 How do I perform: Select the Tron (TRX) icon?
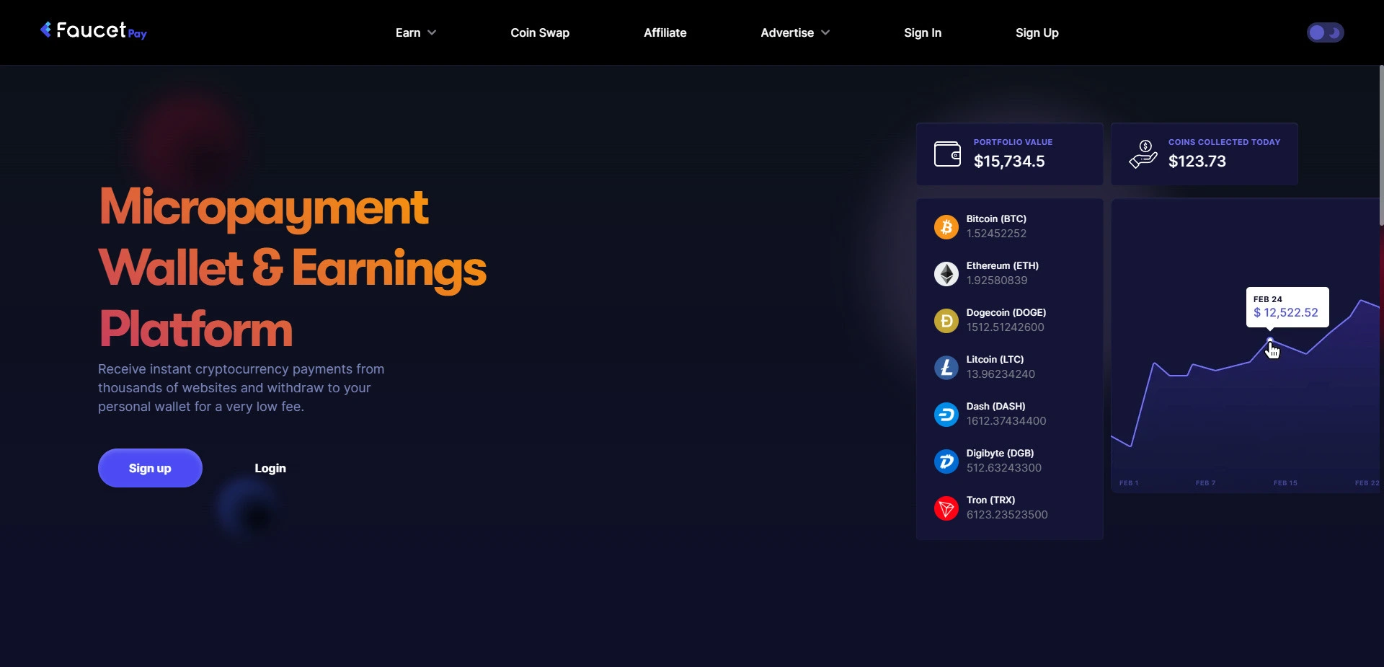pos(946,508)
